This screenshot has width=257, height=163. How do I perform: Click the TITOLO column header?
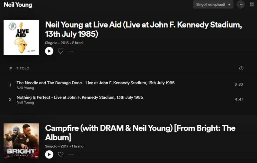(x=23, y=68)
